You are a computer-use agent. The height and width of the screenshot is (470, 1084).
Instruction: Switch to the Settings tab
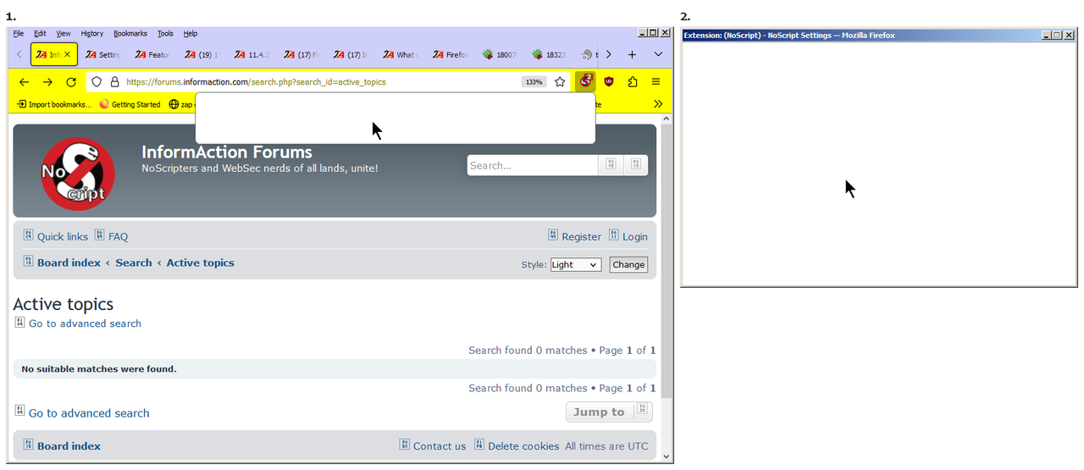[x=104, y=54]
